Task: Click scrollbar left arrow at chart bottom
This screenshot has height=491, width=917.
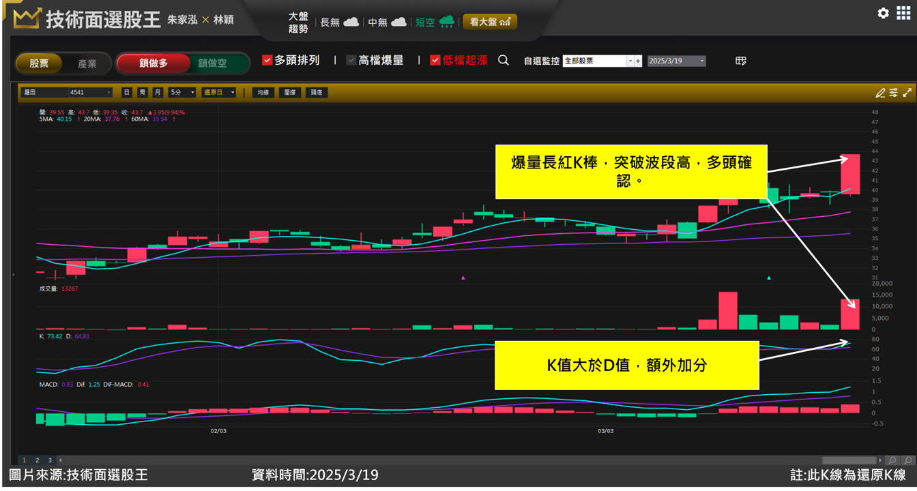Action: [60, 460]
